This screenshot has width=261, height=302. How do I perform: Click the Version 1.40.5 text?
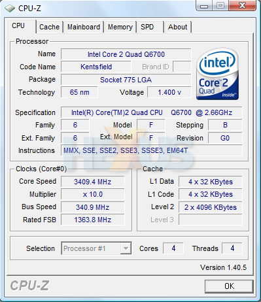pos(223,267)
